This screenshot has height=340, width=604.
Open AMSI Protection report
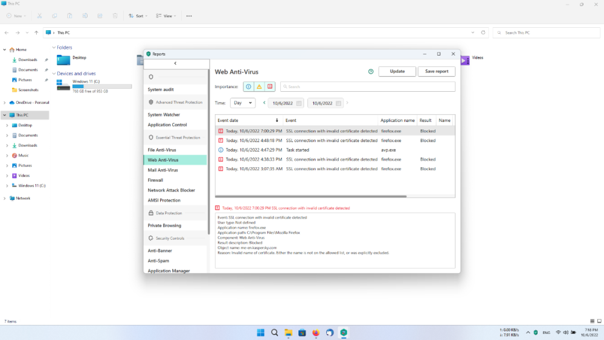[164, 200]
